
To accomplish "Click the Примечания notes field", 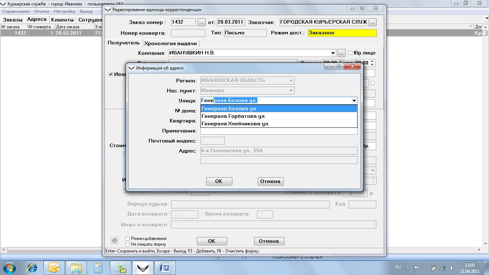I will point(279,131).
